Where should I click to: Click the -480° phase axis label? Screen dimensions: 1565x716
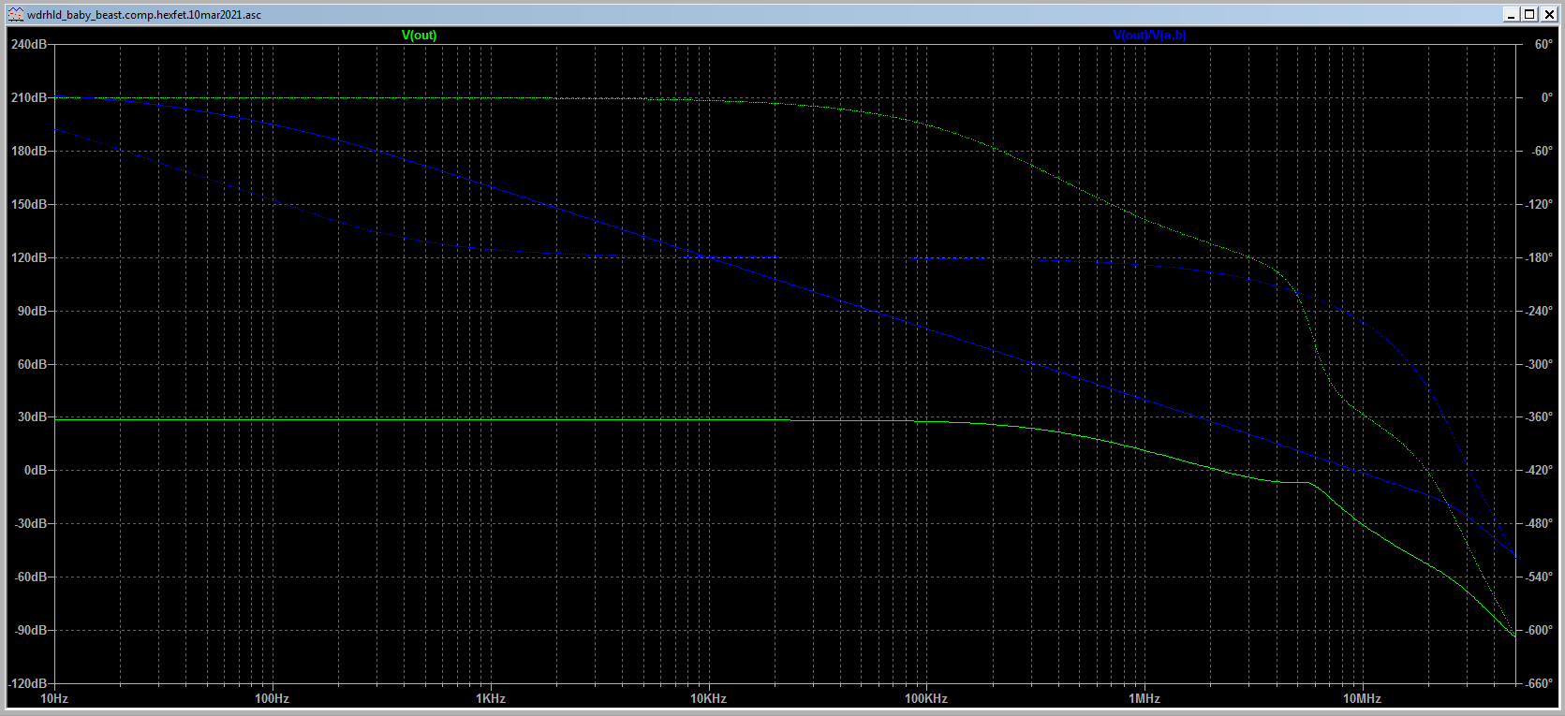(x=1539, y=524)
